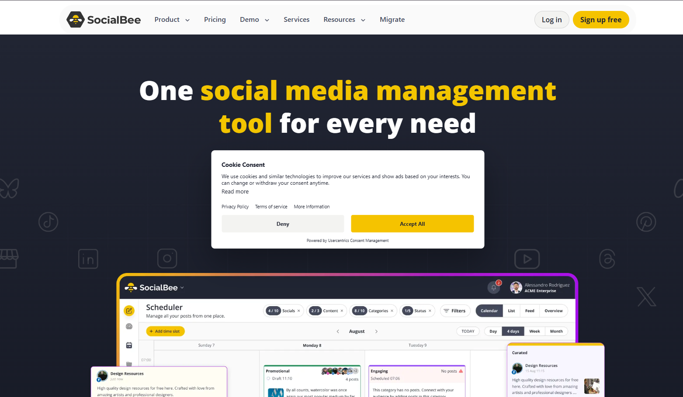This screenshot has width=683, height=397.
Task: Click the Google Business storefront icon
Action: point(9,259)
